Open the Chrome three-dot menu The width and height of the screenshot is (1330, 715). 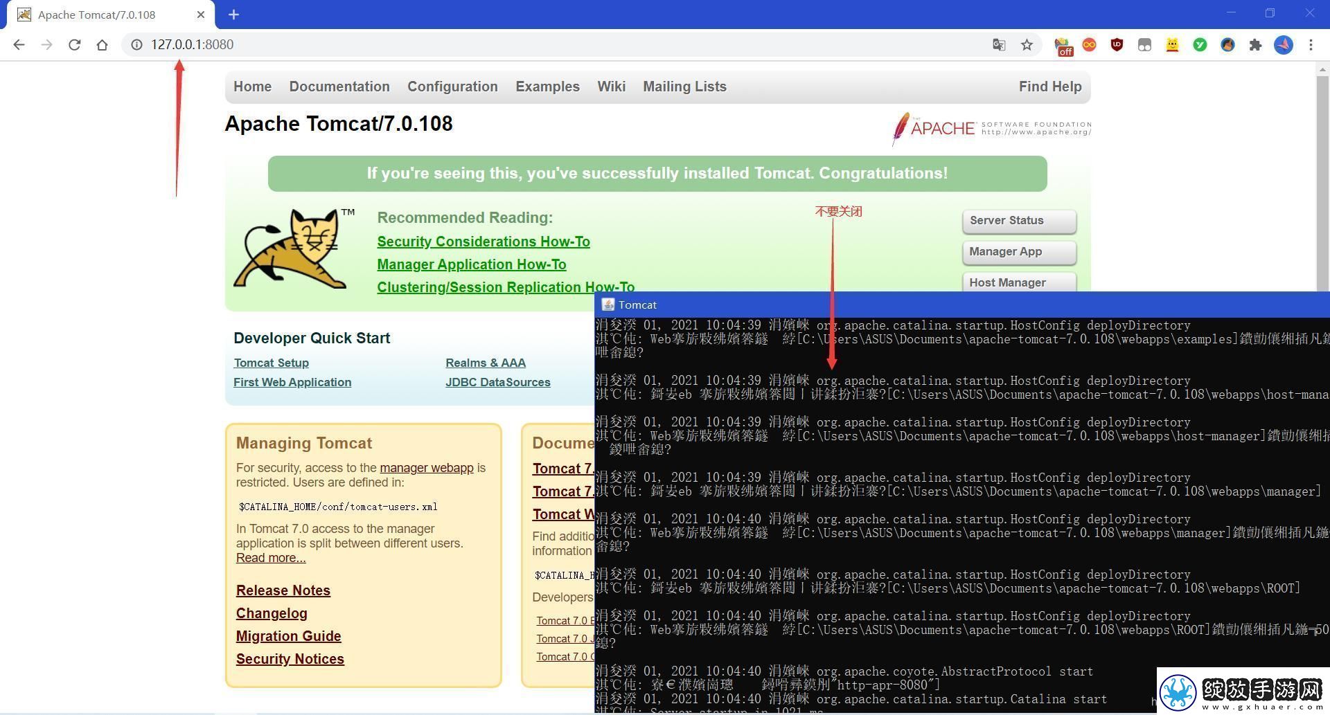1311,45
